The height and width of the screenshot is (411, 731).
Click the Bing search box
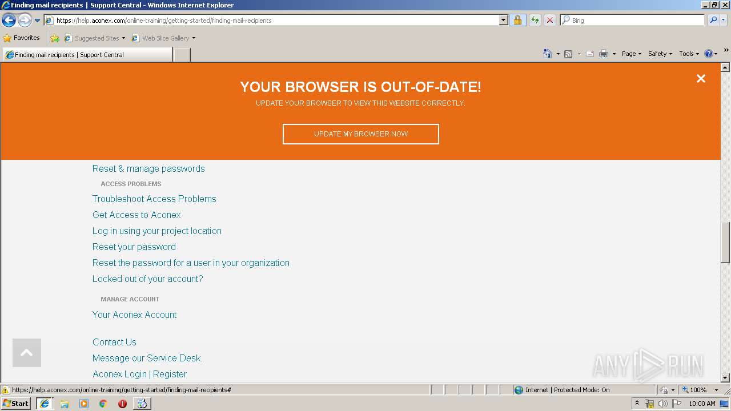(632, 20)
